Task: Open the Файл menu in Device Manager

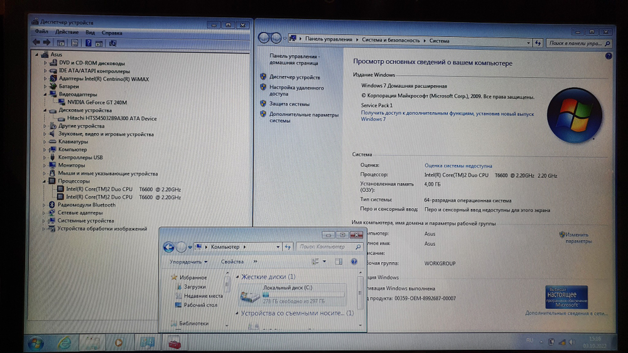Action: 41,31
